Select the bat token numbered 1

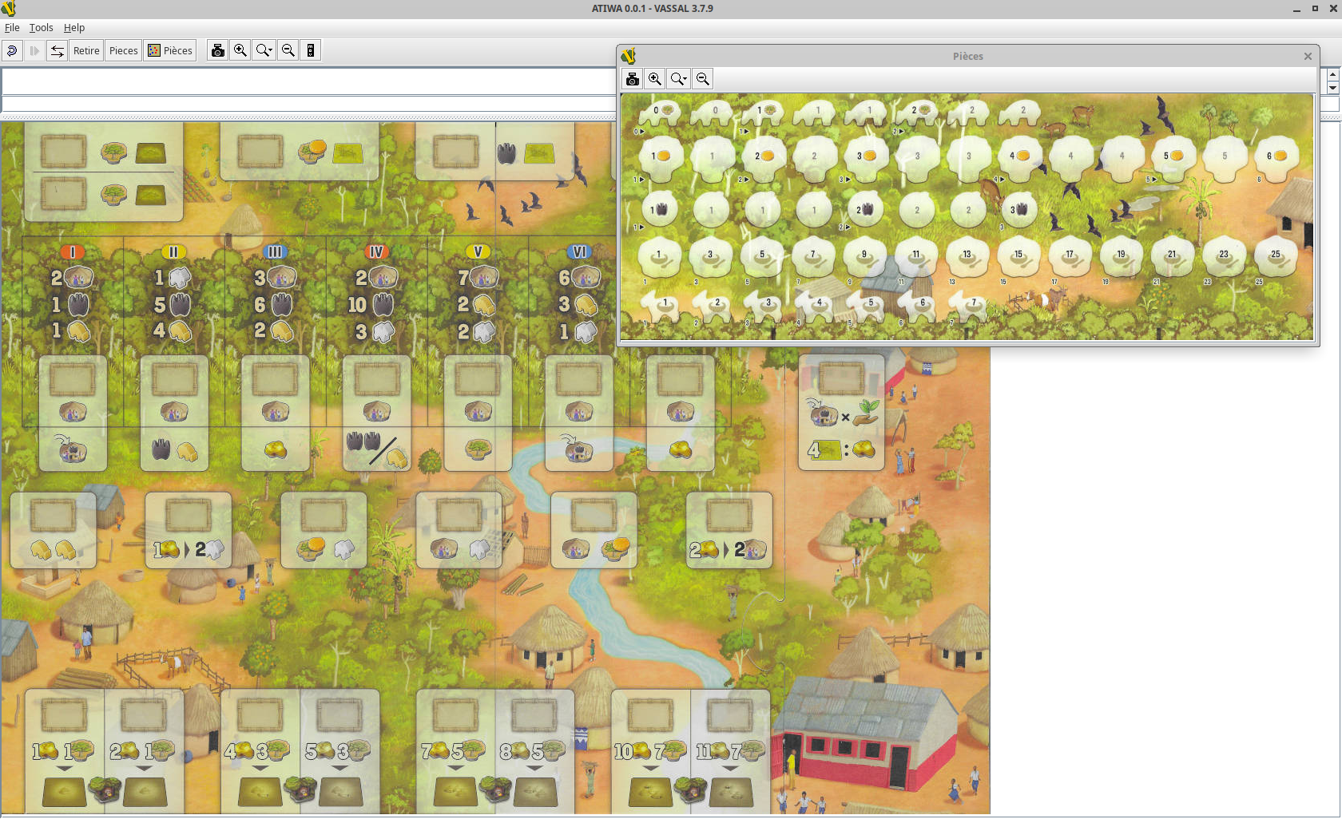[660, 211]
